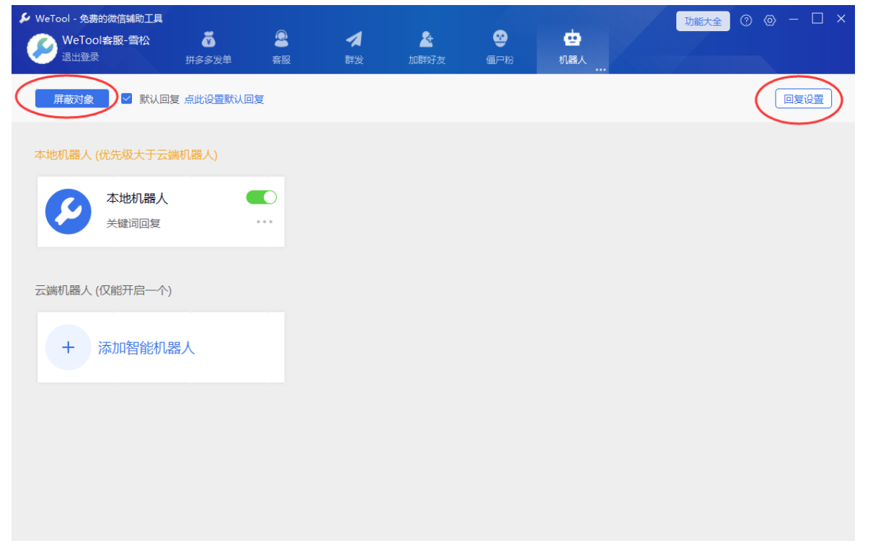Click the 关键词回复 label
The width and height of the screenshot is (873, 551).
click(133, 223)
